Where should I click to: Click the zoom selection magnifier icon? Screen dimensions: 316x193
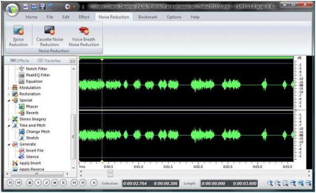click(285, 183)
